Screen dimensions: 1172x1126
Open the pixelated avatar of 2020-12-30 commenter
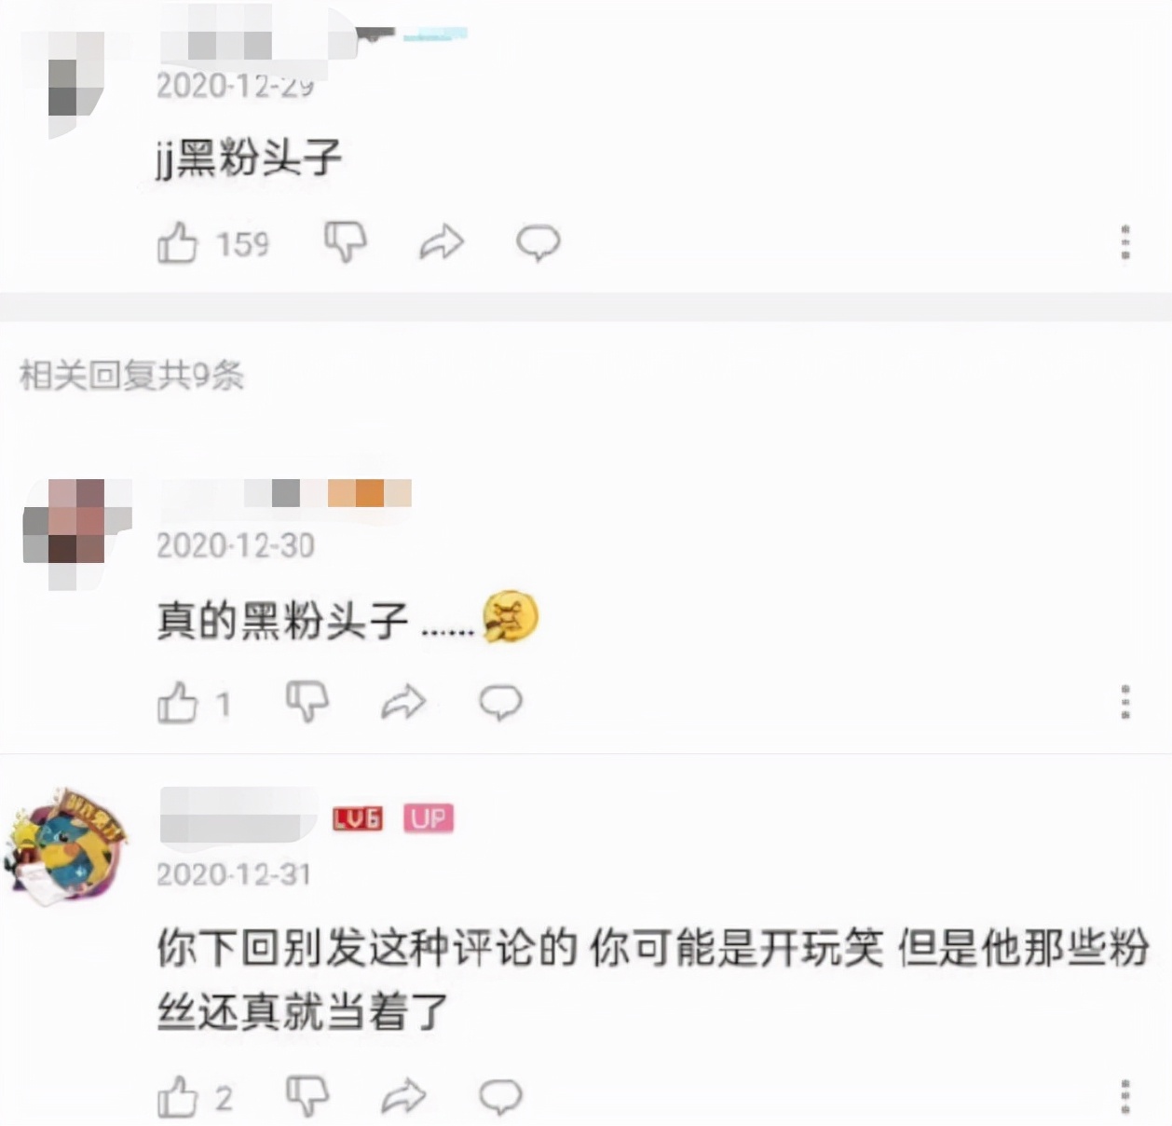(x=76, y=534)
